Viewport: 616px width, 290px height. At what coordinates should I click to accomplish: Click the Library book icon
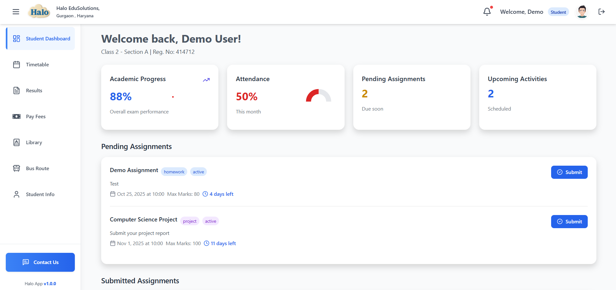pos(16,142)
